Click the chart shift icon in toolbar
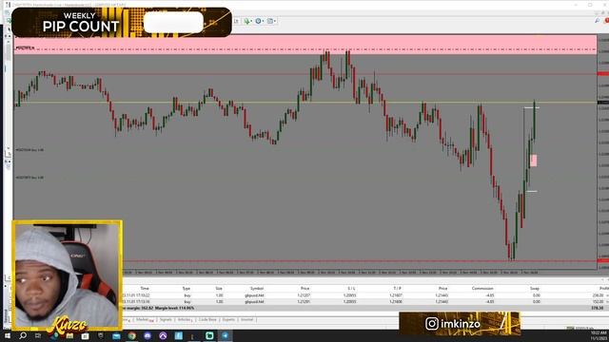This screenshot has height=342, width=609. (236, 21)
